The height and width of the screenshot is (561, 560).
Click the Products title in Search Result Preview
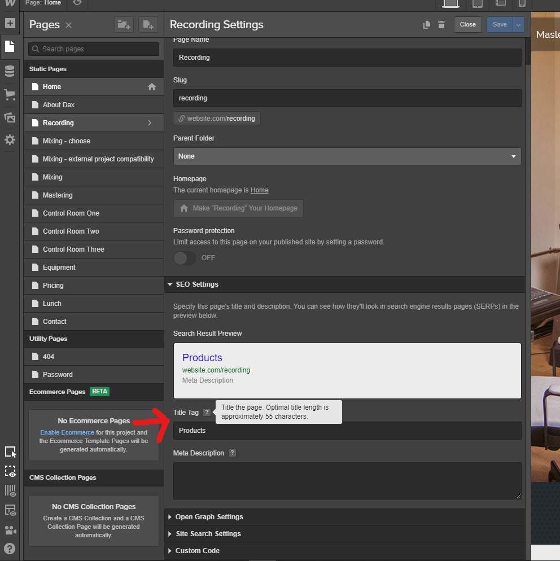(x=202, y=358)
